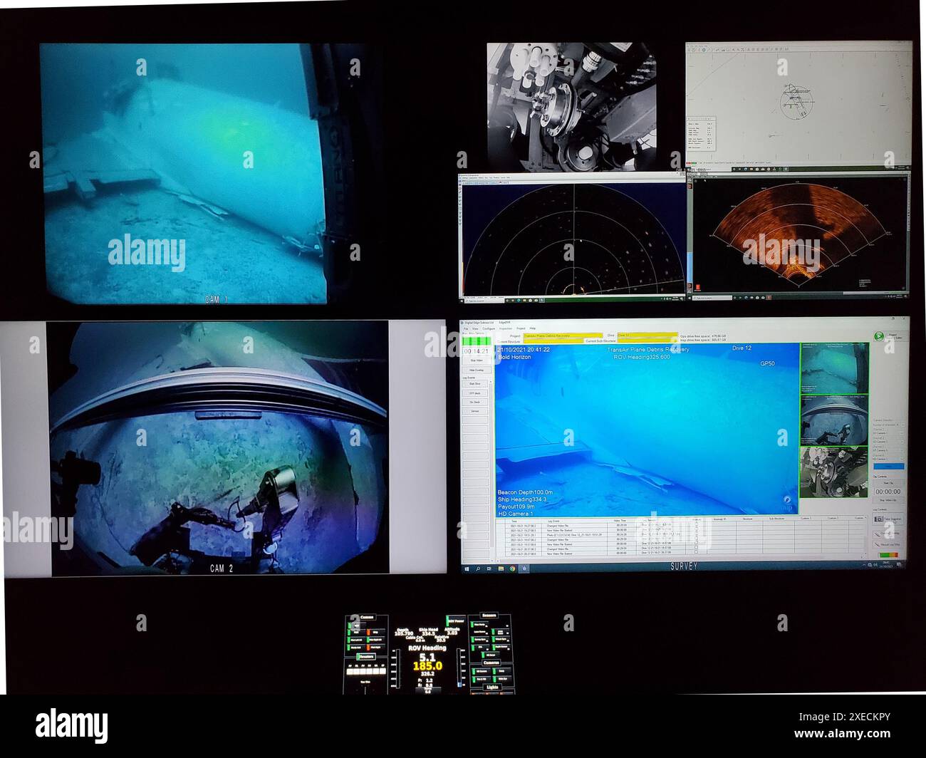Click the Sensor log event button
Viewport: 926px width, 758px height.
(476, 412)
